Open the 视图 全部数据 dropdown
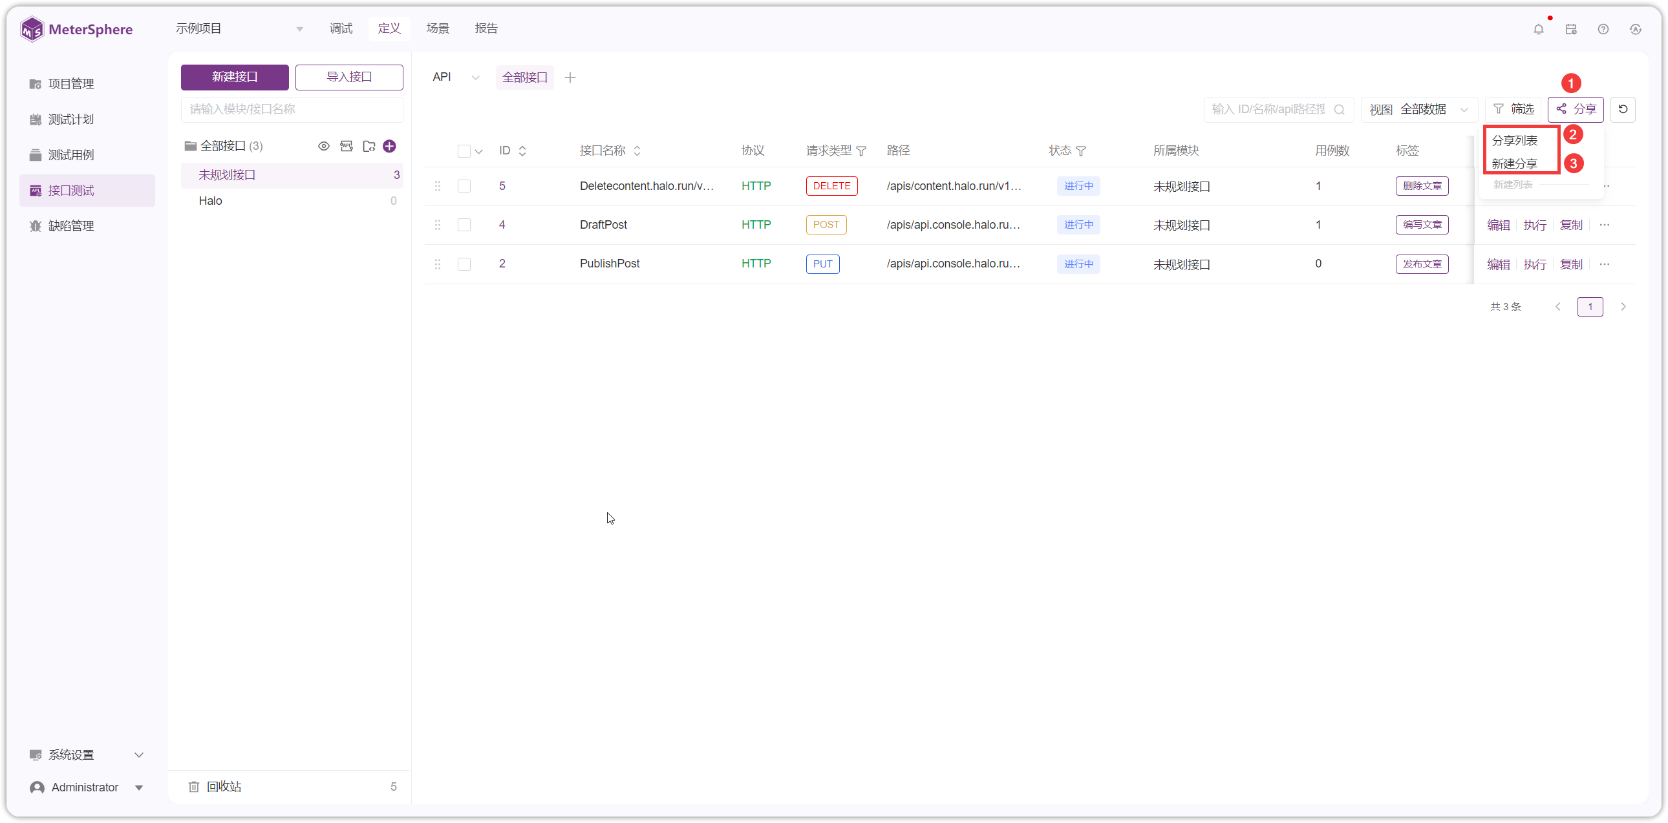This screenshot has width=1668, height=823. 1419,109
